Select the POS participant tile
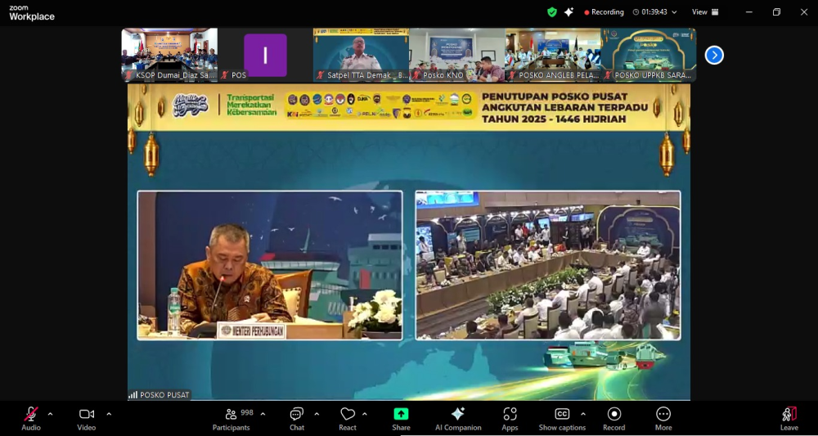The image size is (818, 436). (265, 55)
